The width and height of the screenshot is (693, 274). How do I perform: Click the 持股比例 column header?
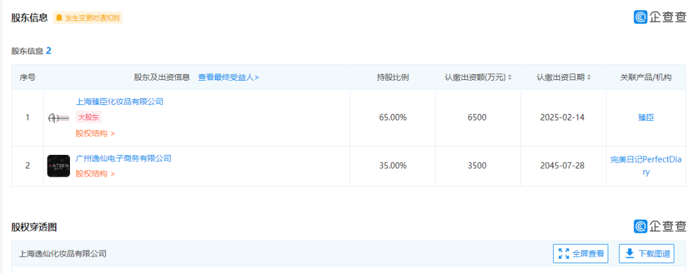pyautogui.click(x=393, y=77)
